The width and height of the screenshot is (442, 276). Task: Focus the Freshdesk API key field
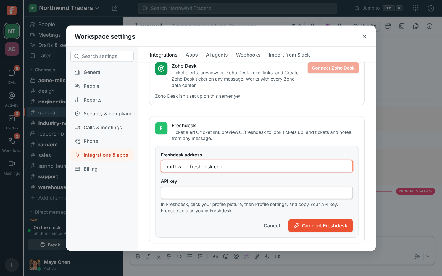[x=257, y=193]
